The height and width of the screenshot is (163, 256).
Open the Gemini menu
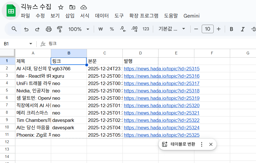pos(192,16)
